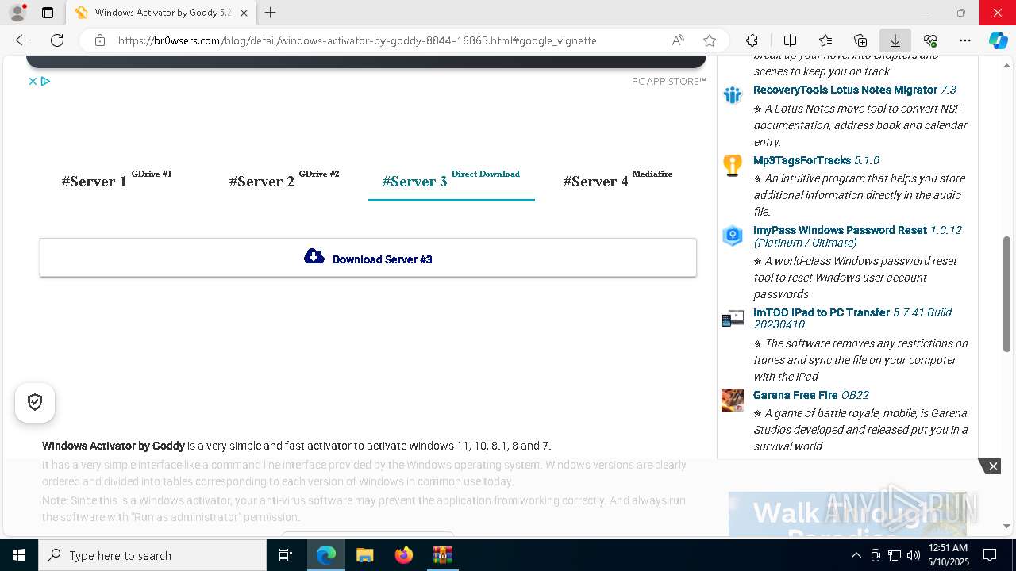Open Browser essentials icon
This screenshot has width=1016, height=571.
pos(930,40)
